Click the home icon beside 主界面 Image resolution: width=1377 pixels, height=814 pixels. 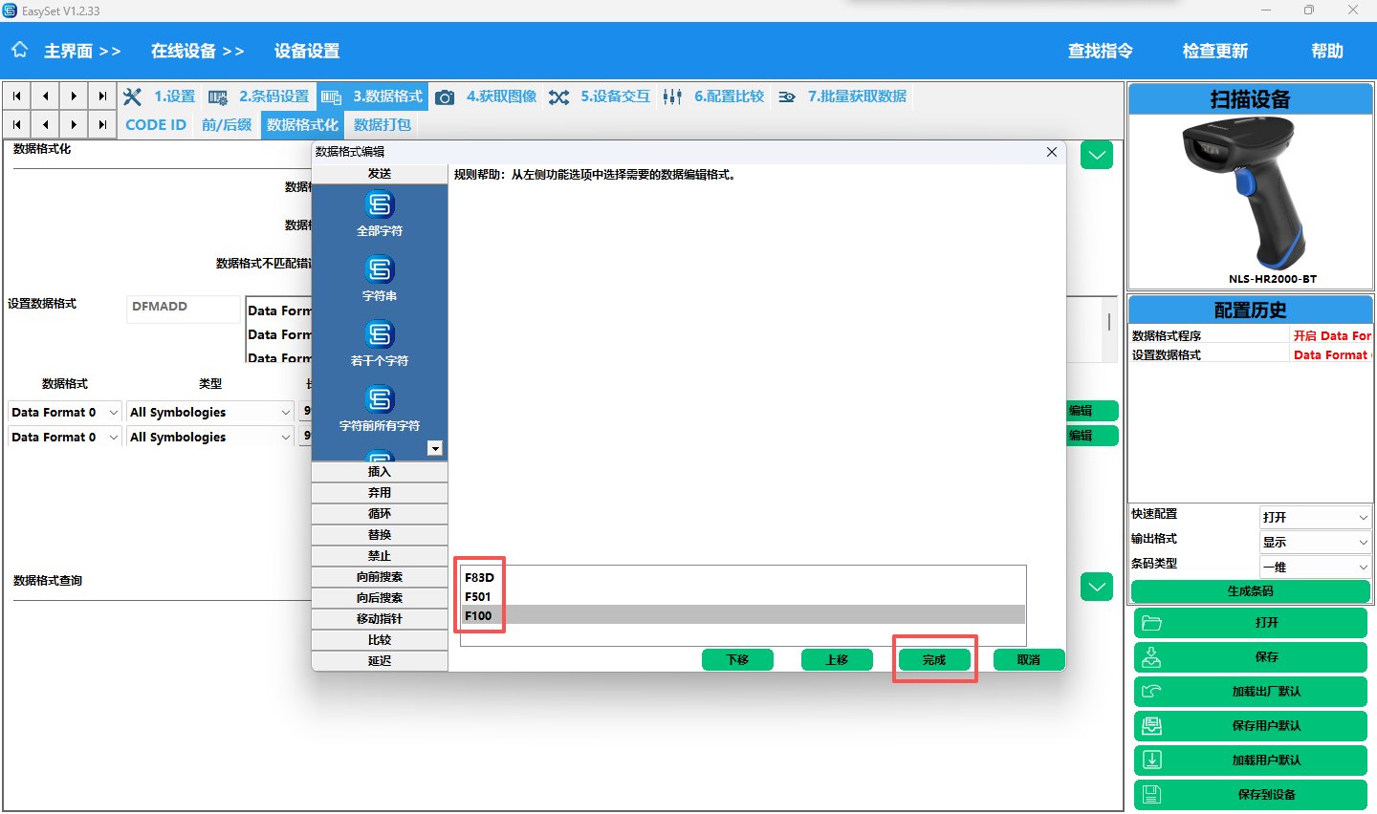pyautogui.click(x=20, y=51)
